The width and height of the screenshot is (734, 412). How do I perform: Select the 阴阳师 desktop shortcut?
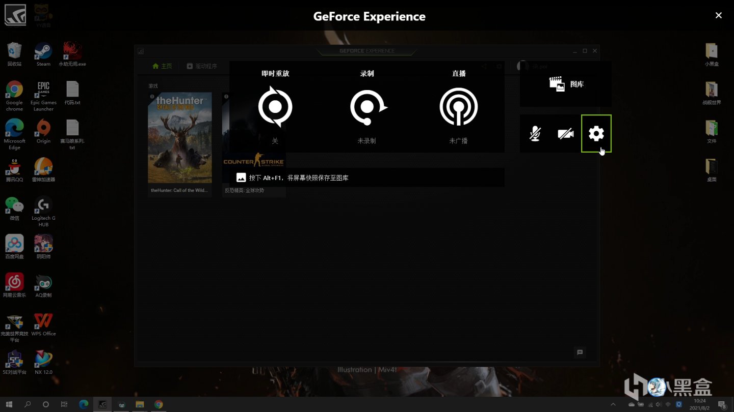[x=43, y=247]
